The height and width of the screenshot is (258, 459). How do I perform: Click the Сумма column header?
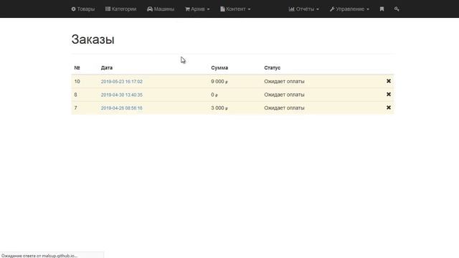tap(219, 67)
